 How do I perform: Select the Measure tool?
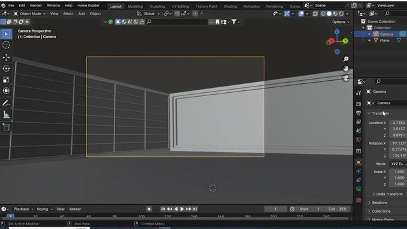6,114
